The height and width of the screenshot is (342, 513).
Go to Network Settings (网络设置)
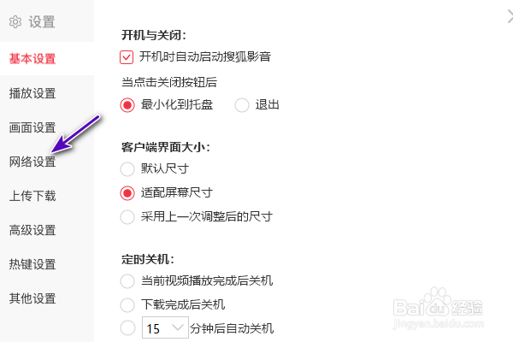pyautogui.click(x=32, y=162)
